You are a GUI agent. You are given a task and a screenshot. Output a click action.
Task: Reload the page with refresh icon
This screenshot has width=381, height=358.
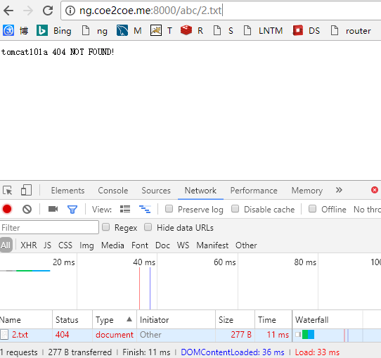click(48, 11)
